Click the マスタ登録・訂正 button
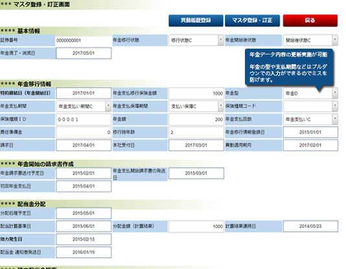Image resolution: width=346 pixels, height=269 pixels. pos(253,21)
